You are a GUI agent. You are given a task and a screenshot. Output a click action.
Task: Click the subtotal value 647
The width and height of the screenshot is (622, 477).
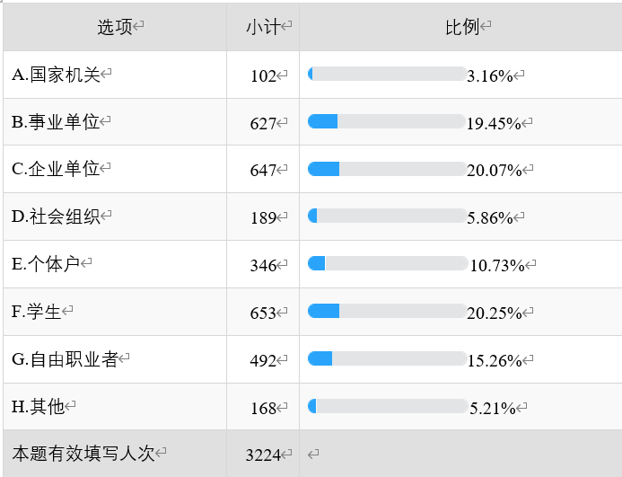[263, 171]
